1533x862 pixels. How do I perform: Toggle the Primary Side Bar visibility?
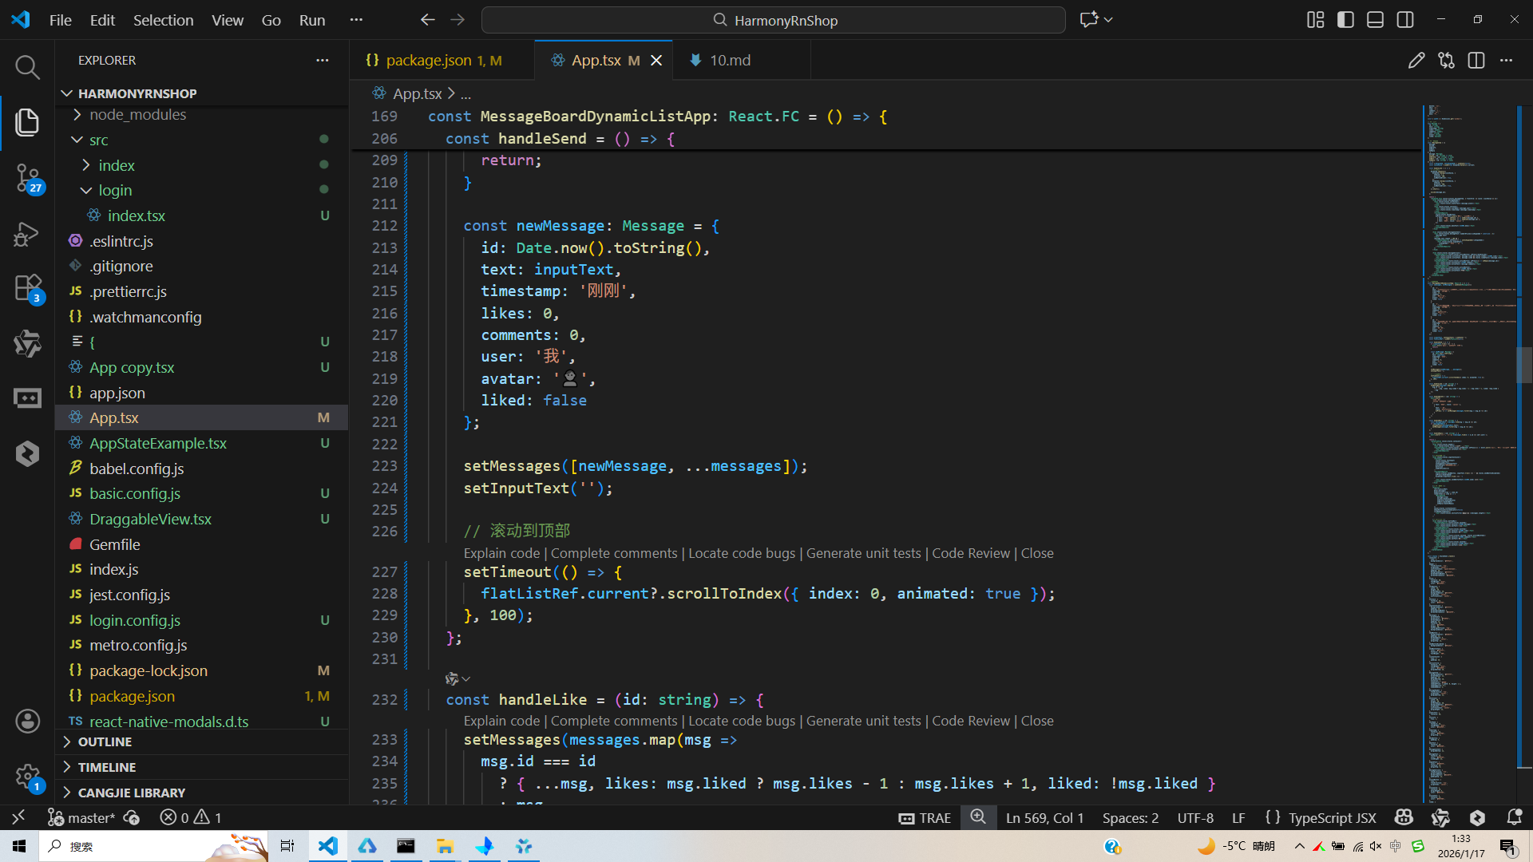[1345, 20]
